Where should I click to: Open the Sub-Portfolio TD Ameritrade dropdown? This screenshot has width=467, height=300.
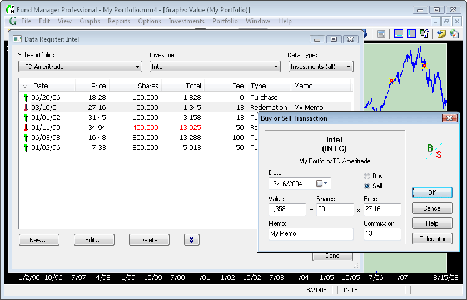[x=80, y=67]
